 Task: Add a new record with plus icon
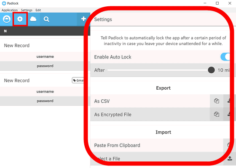click(83, 19)
